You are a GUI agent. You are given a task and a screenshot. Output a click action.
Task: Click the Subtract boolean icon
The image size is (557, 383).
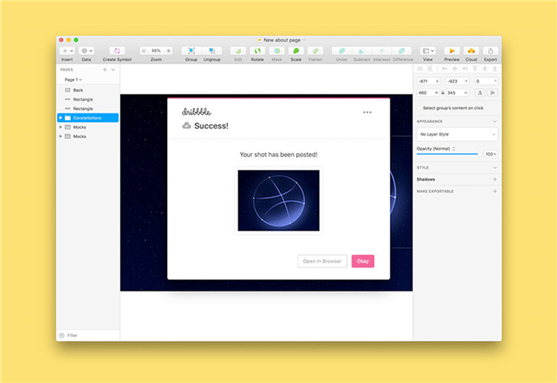tap(361, 51)
